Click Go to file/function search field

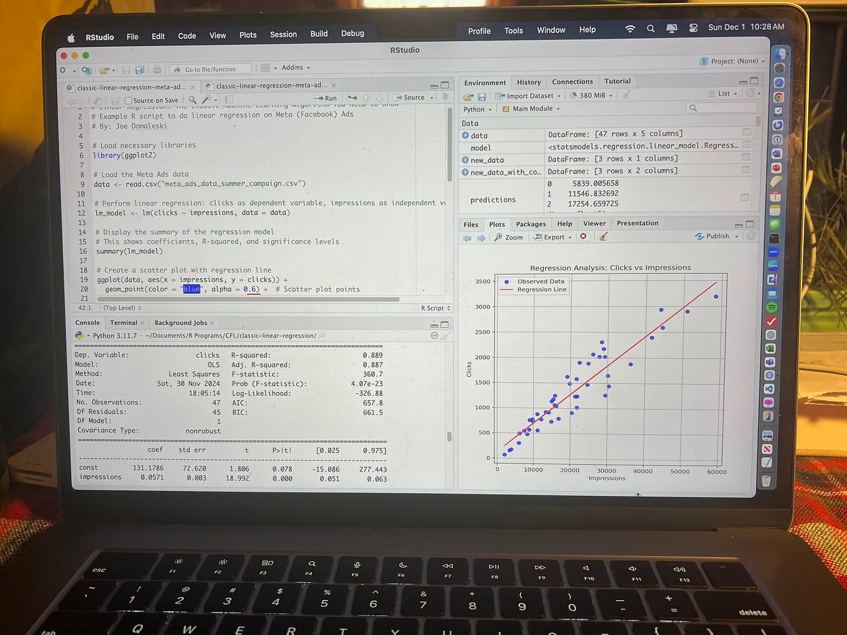210,69
